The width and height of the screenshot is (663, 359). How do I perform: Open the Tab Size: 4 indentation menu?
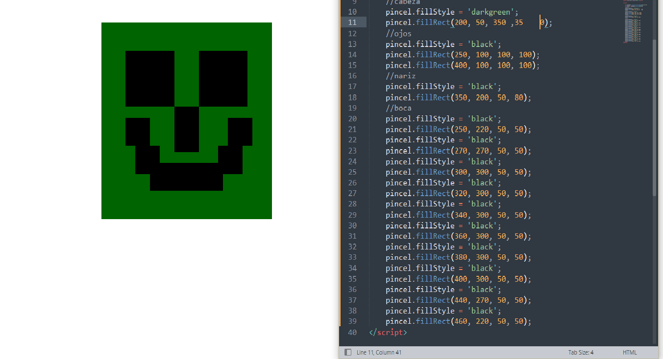pyautogui.click(x=581, y=352)
